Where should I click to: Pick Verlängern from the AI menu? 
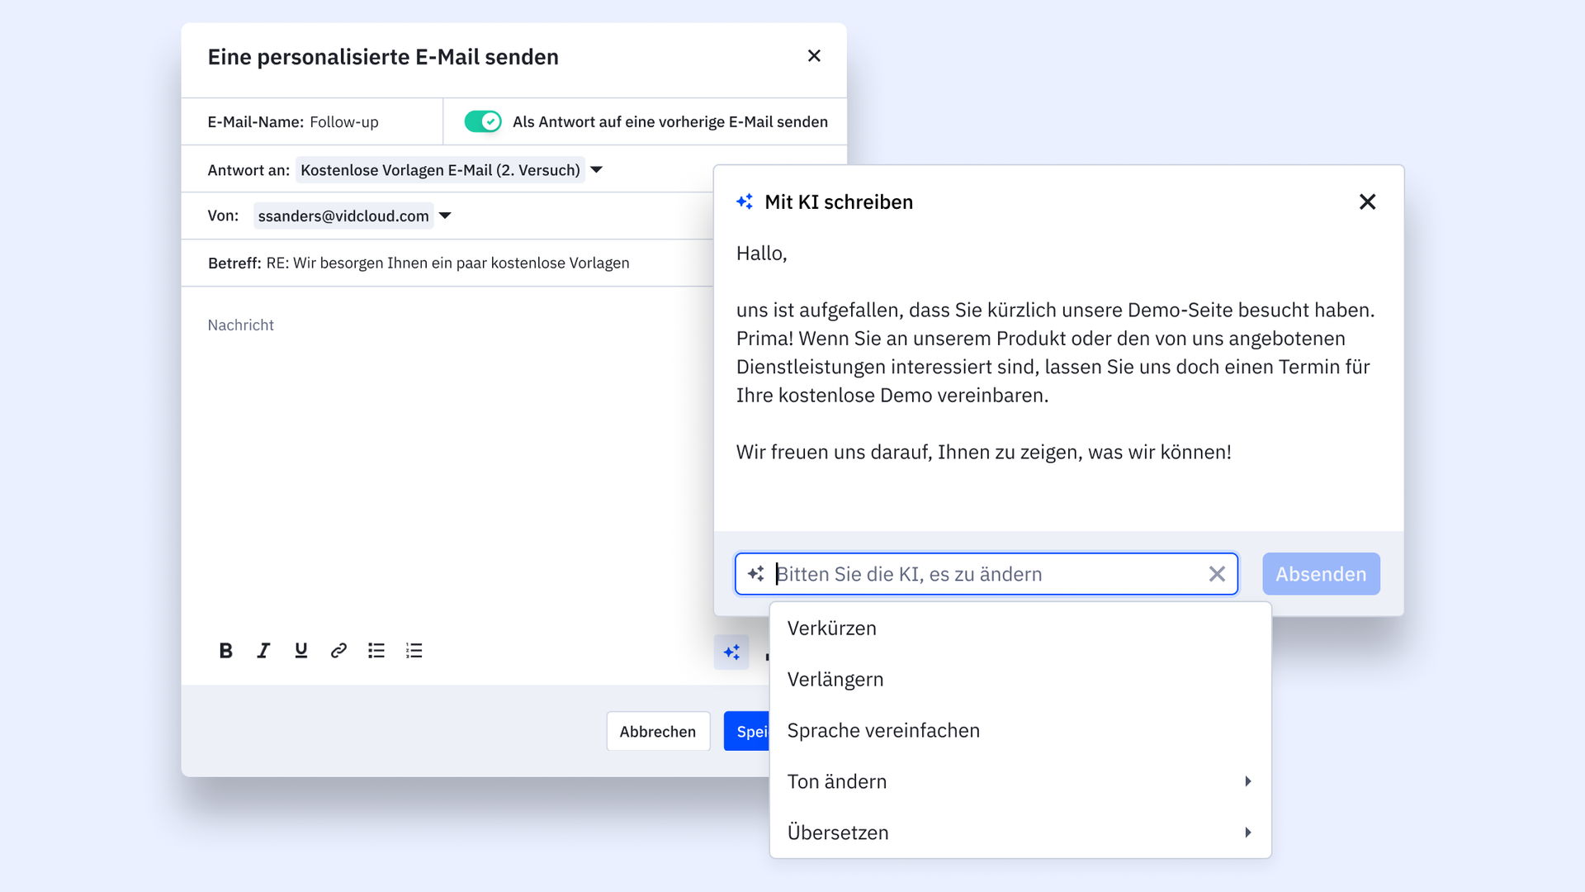[835, 680]
